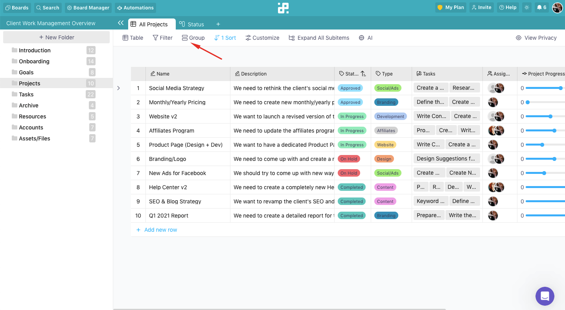This screenshot has height=310, width=565.
Task: Open Automations
Action: pyautogui.click(x=135, y=7)
